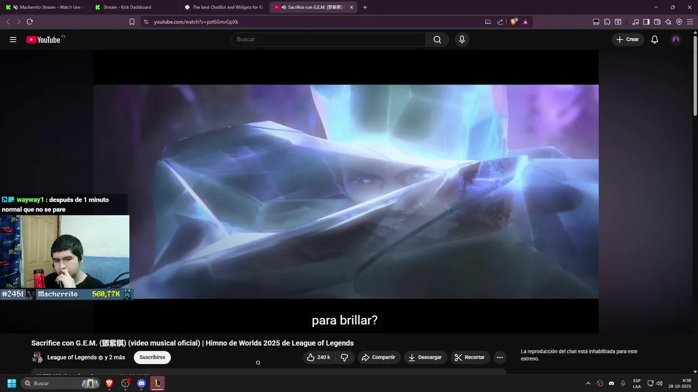The height and width of the screenshot is (392, 698).
Task: Go back in browser history
Action: click(x=8, y=22)
